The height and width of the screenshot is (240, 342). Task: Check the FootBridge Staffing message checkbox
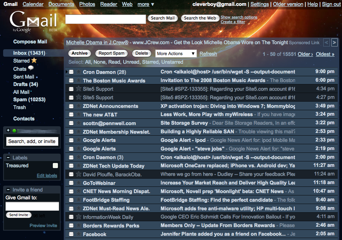point(71,200)
